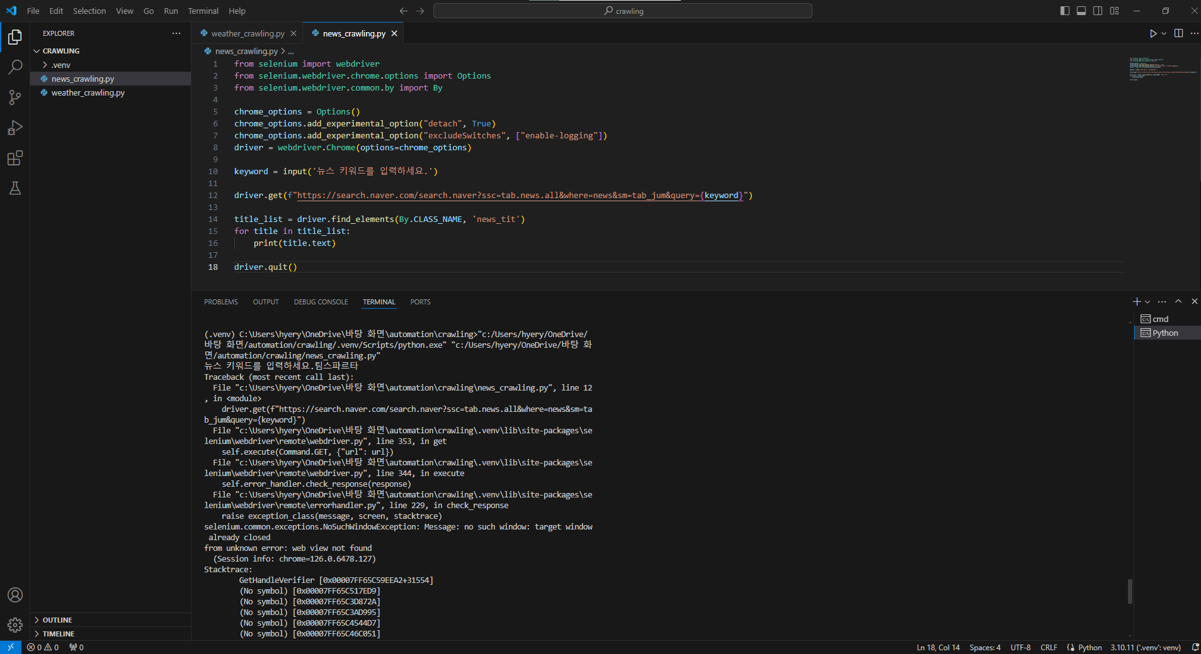Go forward using navigation arrow
1201x654 pixels.
tap(420, 11)
